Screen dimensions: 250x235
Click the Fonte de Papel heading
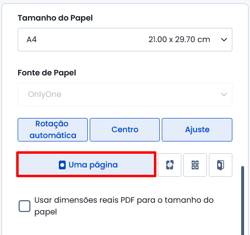[47, 73]
